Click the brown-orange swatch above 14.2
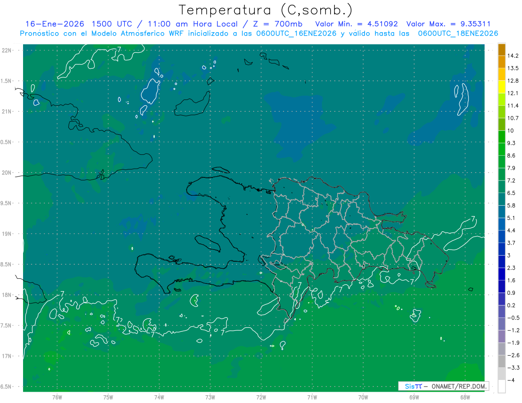 click(502, 50)
